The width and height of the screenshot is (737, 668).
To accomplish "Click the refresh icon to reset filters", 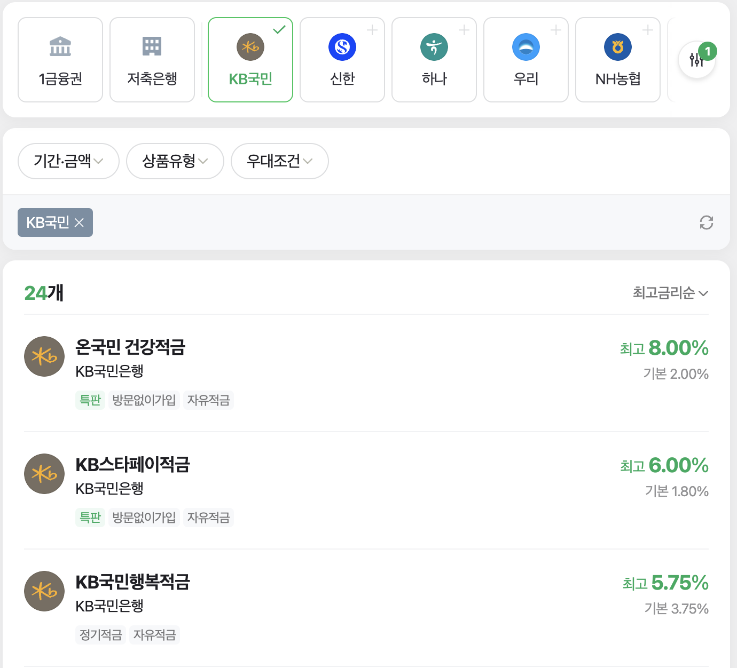I will (707, 222).
